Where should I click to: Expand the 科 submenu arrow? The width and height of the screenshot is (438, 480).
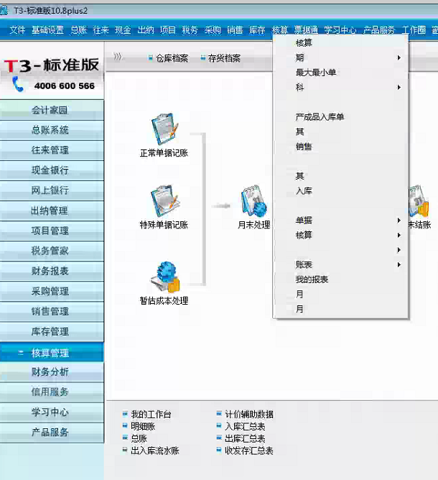coord(399,87)
